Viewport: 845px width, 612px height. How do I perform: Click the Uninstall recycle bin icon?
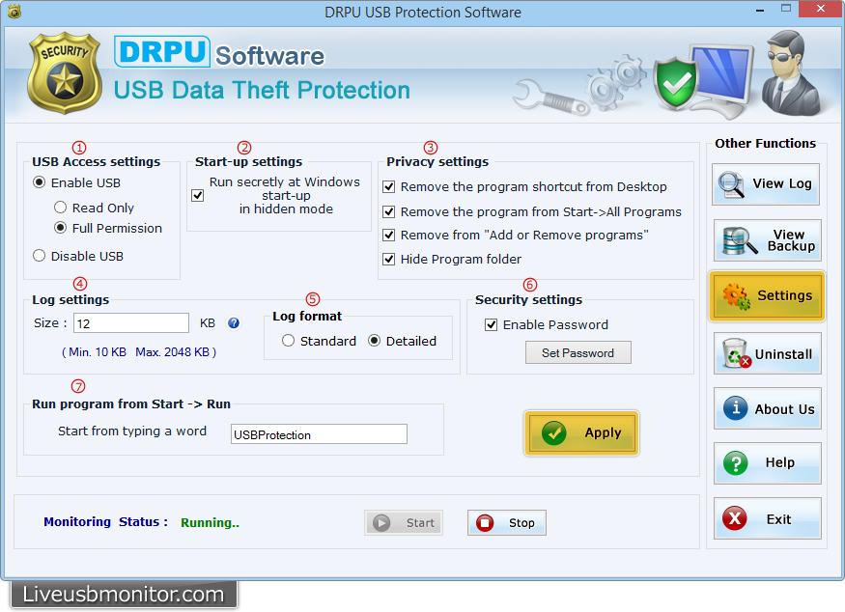pyautogui.click(x=736, y=353)
